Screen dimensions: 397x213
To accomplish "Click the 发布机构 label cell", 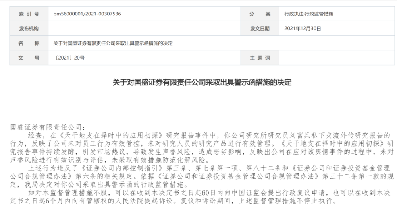I will click(29, 28).
